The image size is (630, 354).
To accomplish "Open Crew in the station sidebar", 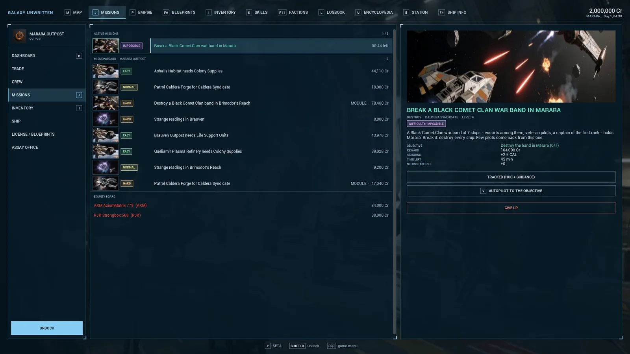I will click(47, 82).
